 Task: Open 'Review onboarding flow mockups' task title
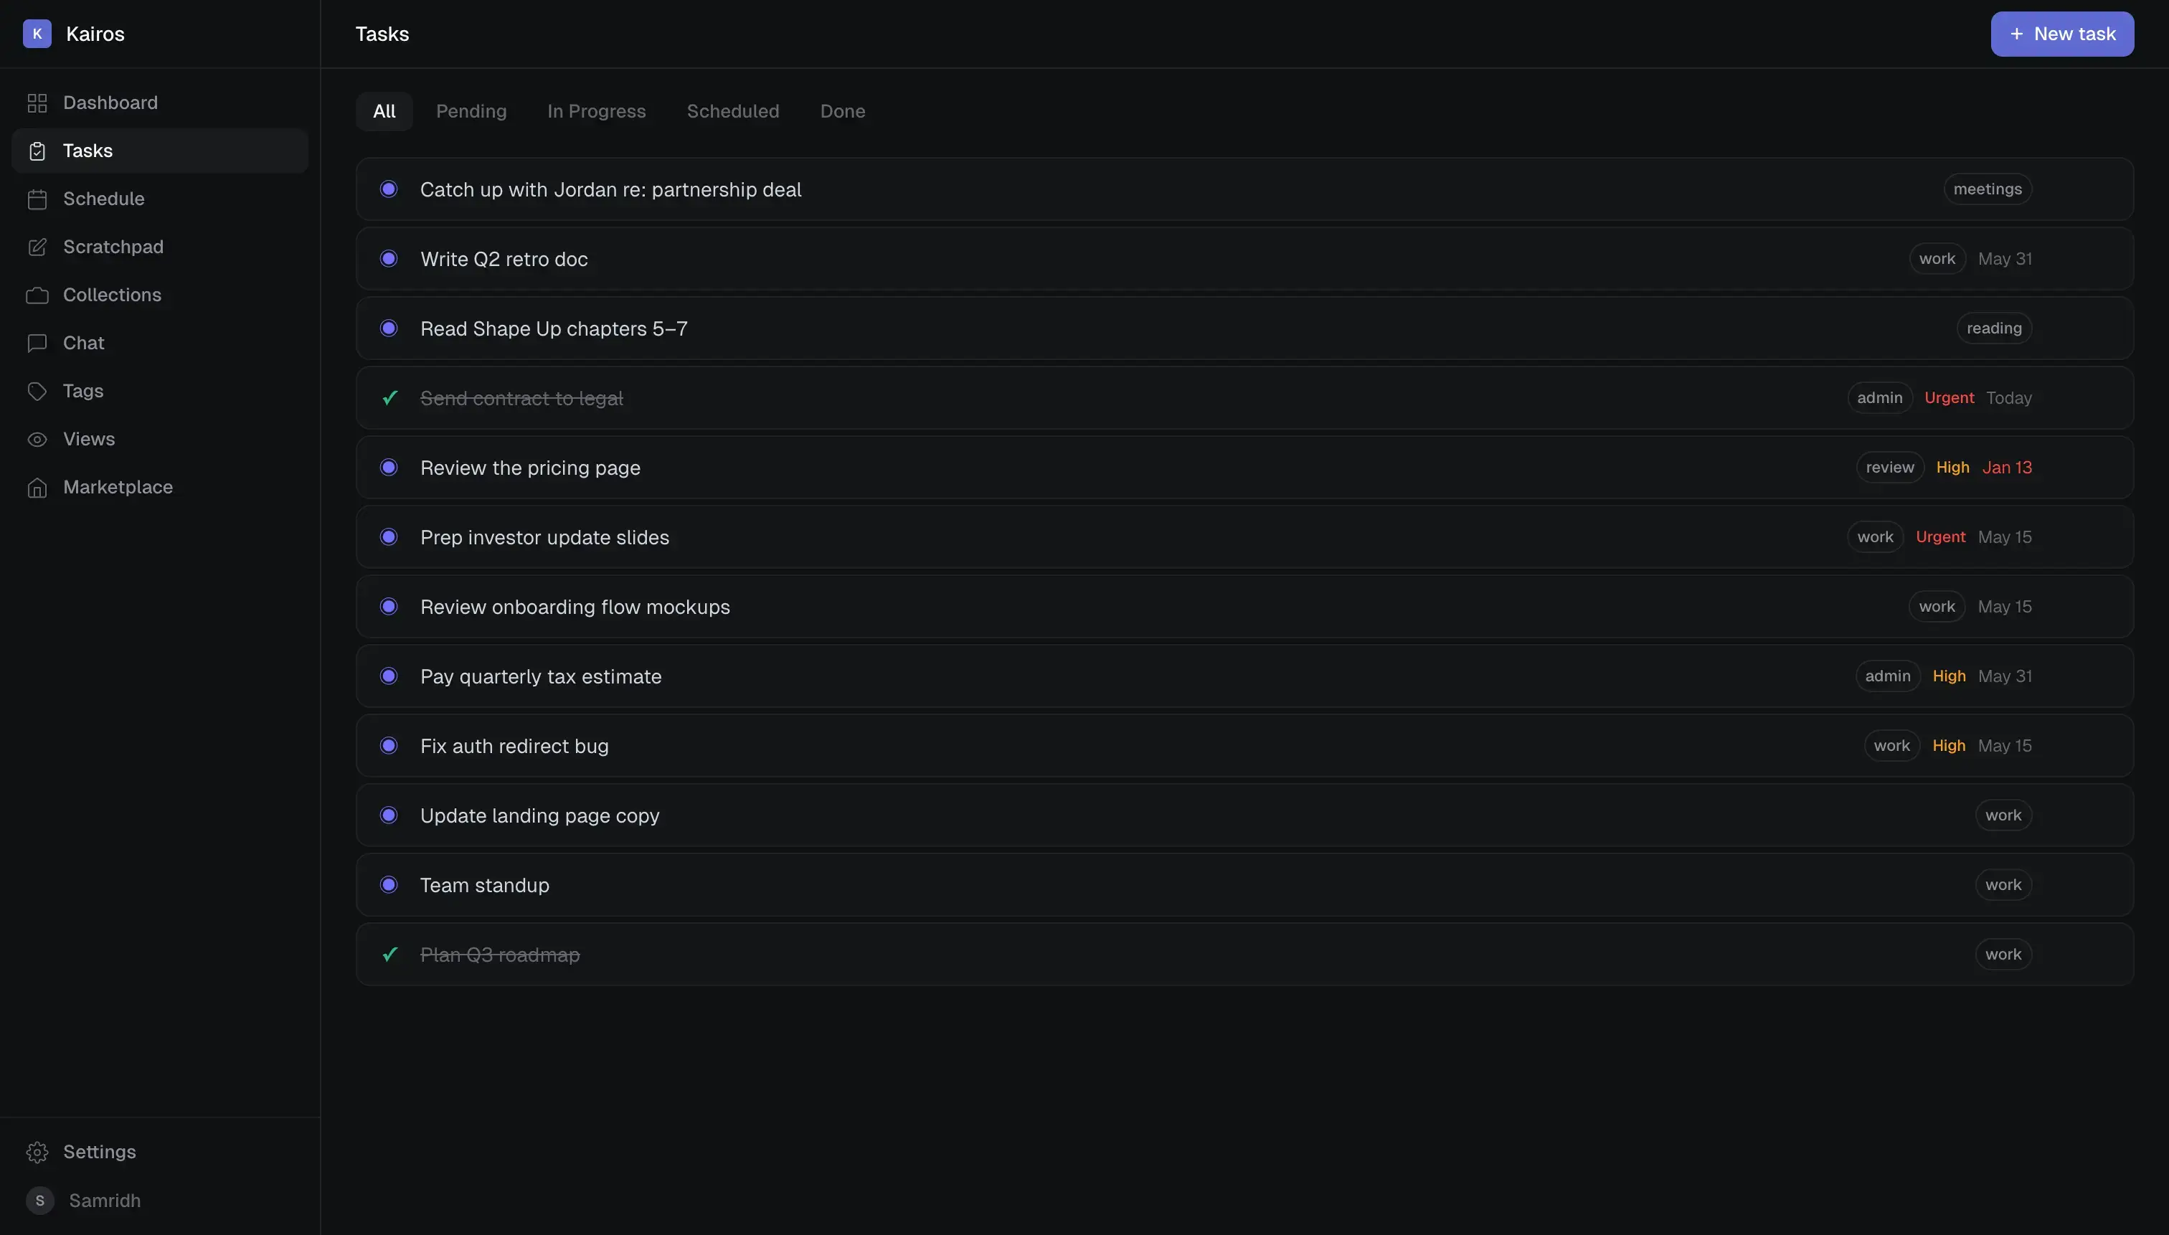575,607
